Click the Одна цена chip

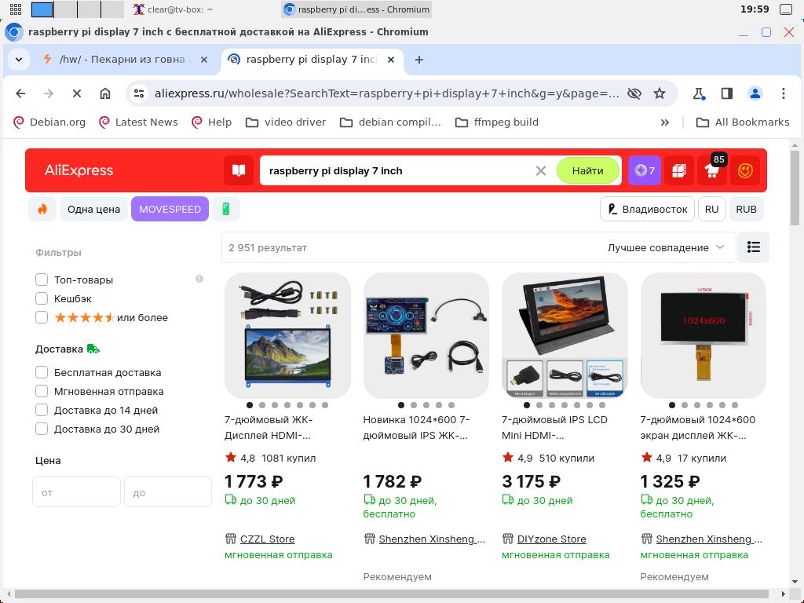coord(93,209)
